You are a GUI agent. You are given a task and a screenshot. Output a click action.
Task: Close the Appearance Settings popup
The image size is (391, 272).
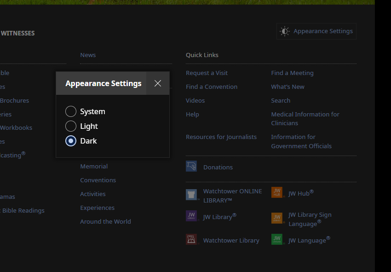pos(158,83)
